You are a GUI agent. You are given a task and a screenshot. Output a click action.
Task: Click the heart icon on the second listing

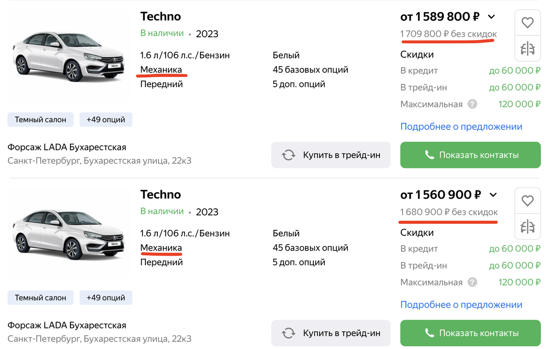528,200
